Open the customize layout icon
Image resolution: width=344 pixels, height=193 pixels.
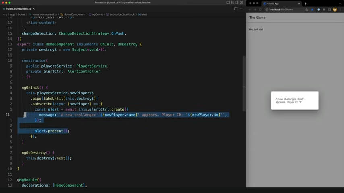(x=242, y=2)
